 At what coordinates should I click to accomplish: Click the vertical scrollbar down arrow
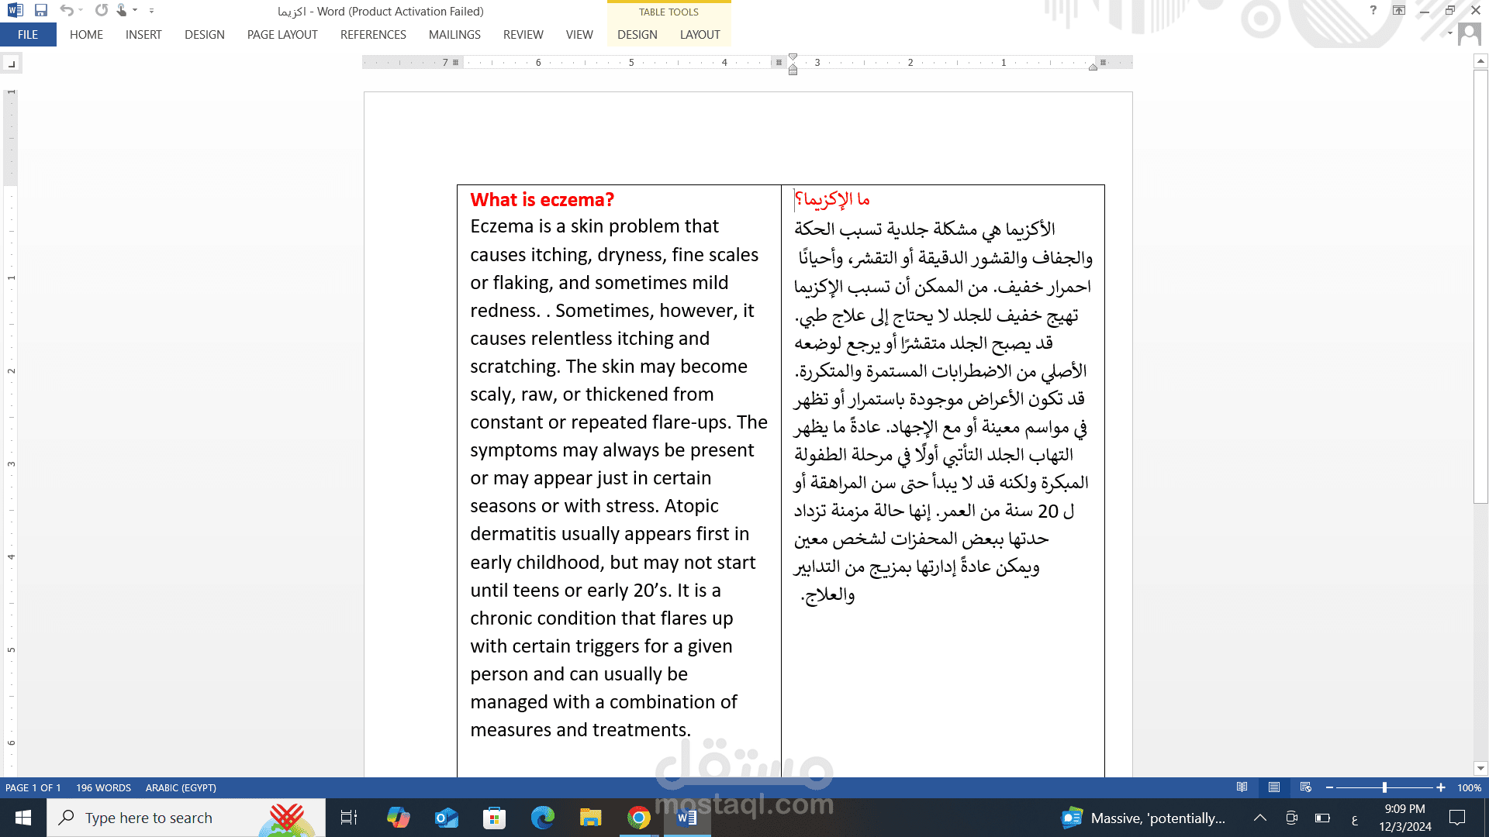coord(1480,769)
